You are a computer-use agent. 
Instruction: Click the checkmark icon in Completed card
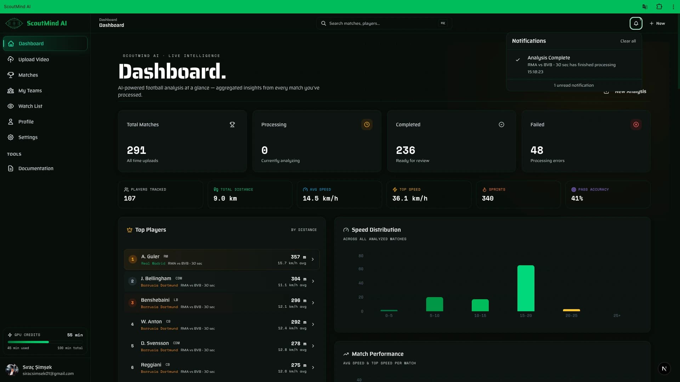tap(501, 125)
